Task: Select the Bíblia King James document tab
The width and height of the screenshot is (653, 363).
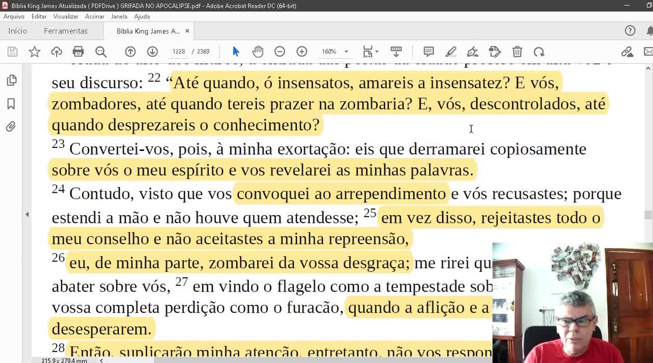Action: [148, 31]
